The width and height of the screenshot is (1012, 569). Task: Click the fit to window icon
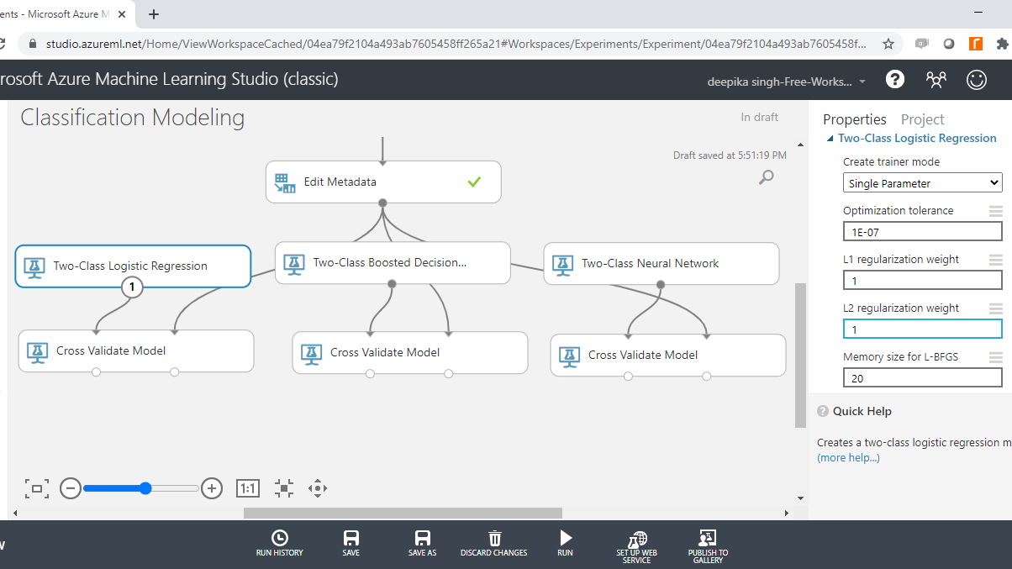click(37, 487)
